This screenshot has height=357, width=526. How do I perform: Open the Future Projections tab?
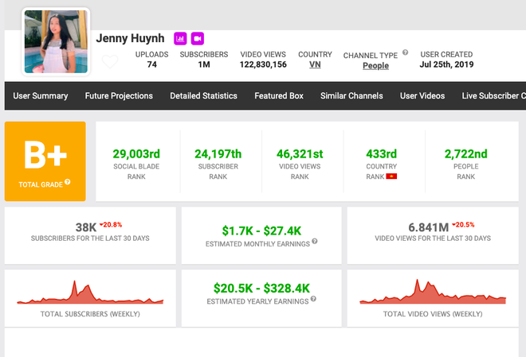click(x=119, y=95)
